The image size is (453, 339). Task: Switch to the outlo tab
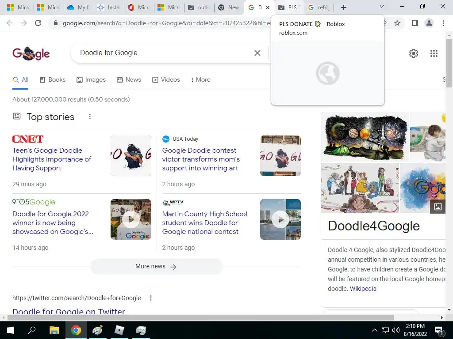(200, 8)
